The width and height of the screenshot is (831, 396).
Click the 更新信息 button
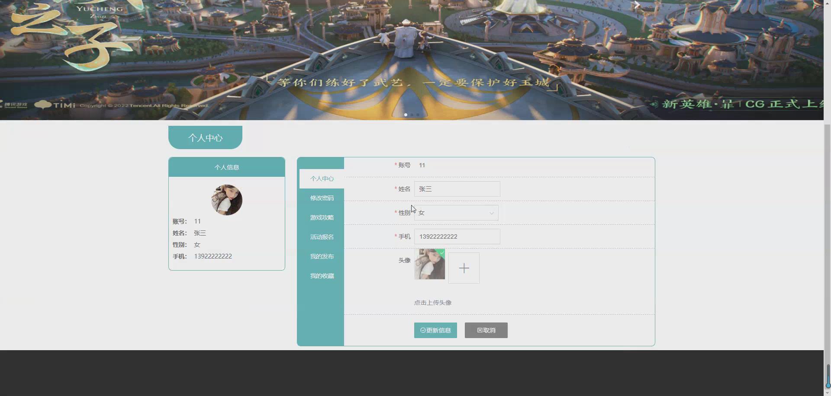coord(435,330)
